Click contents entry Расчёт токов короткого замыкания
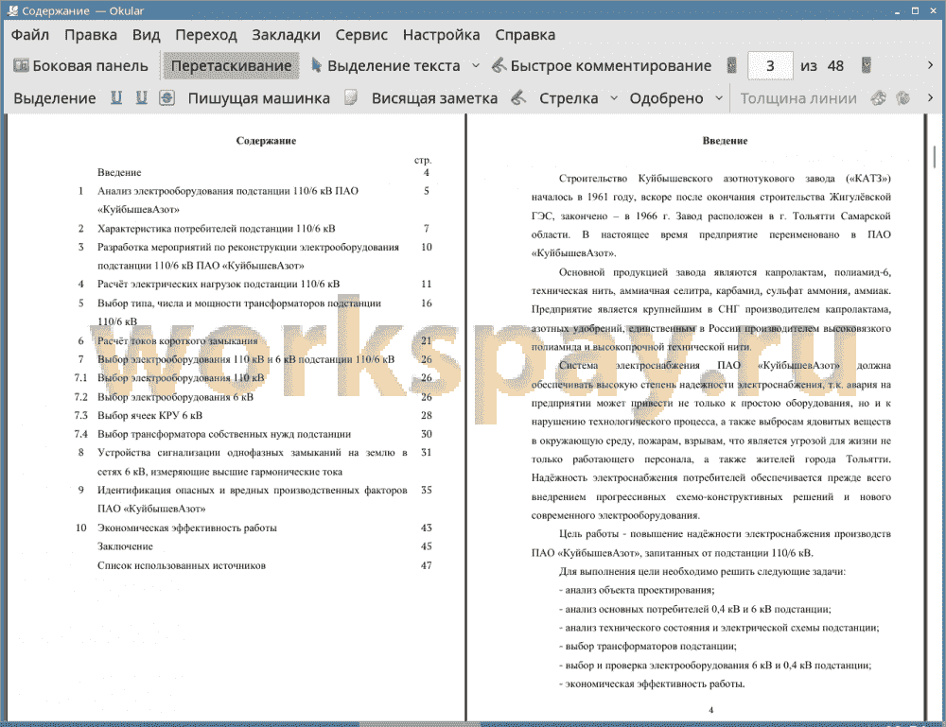This screenshot has width=946, height=727. [x=178, y=340]
